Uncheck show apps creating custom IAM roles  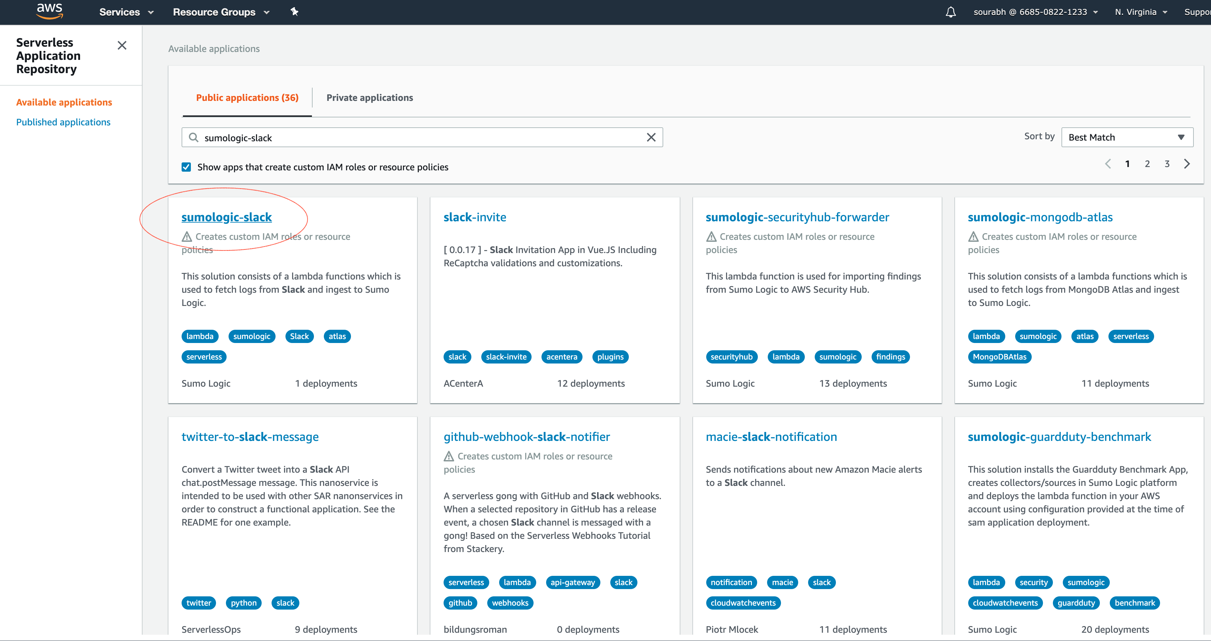point(186,167)
